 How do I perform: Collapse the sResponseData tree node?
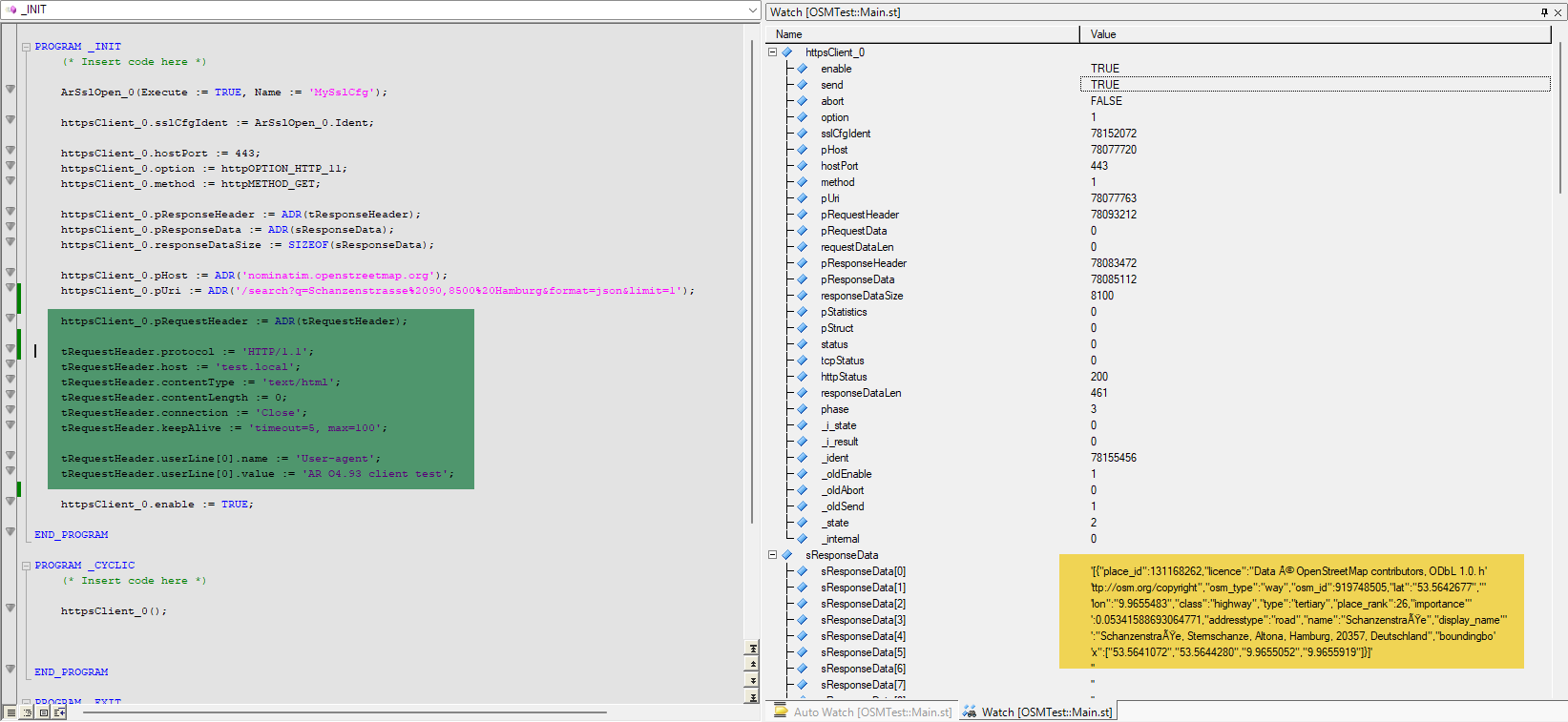pyautogui.click(x=773, y=555)
